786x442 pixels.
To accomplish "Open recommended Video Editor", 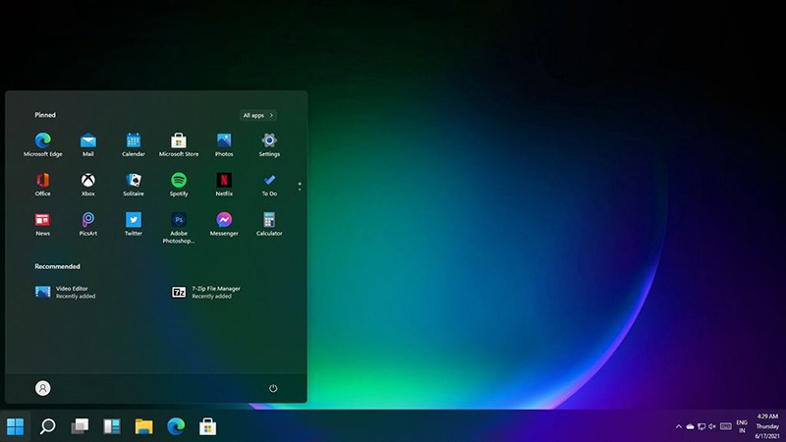I will pyautogui.click(x=66, y=292).
